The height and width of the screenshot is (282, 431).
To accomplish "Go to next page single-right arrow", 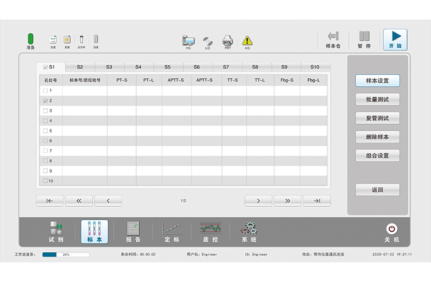I will point(259,200).
